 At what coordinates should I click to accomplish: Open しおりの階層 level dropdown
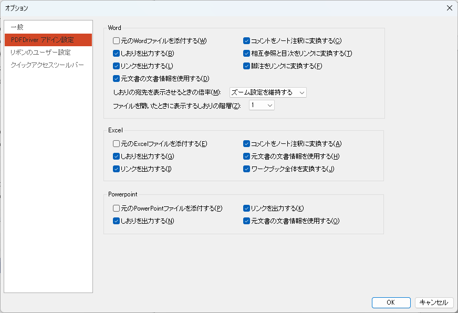tap(262, 105)
